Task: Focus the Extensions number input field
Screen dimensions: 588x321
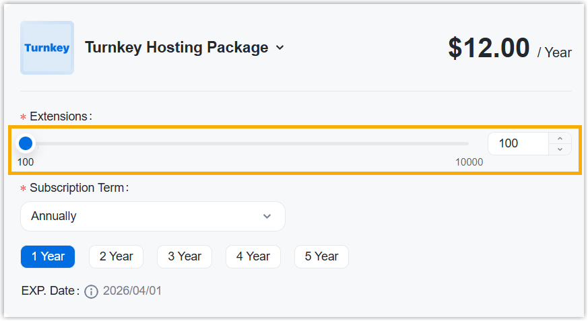Action: tap(518, 143)
